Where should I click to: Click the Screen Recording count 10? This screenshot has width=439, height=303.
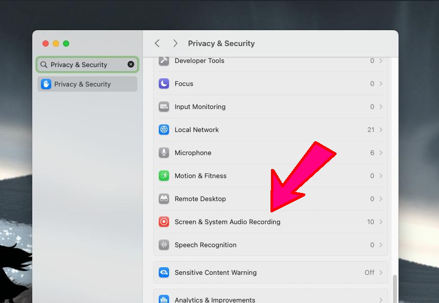[370, 222]
